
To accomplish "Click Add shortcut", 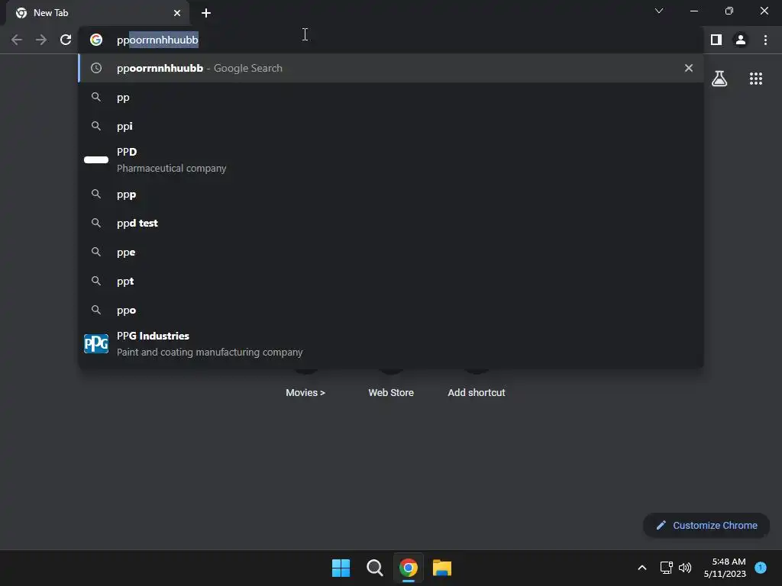I will (x=477, y=393).
